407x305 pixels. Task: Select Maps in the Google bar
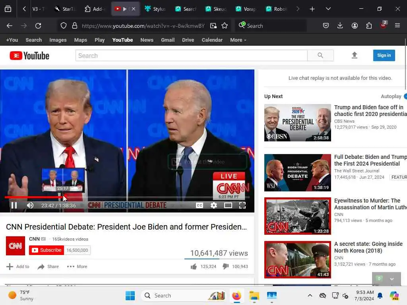pos(80,40)
